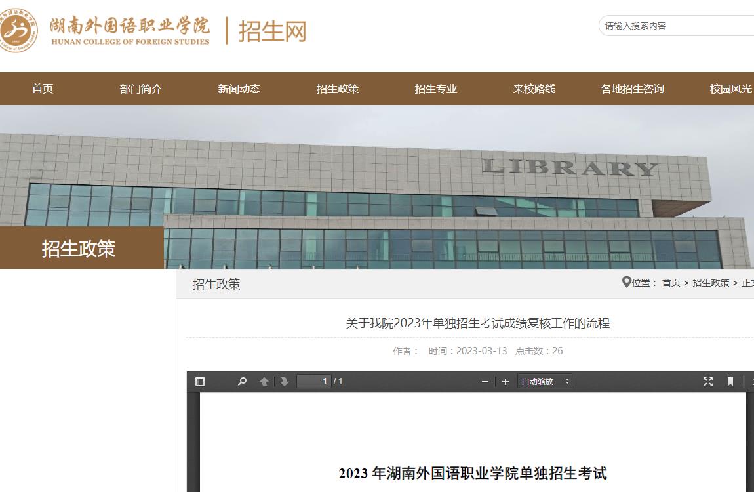The width and height of the screenshot is (754, 492).
Task: Click the date 2023-03-13
Action: point(481,351)
